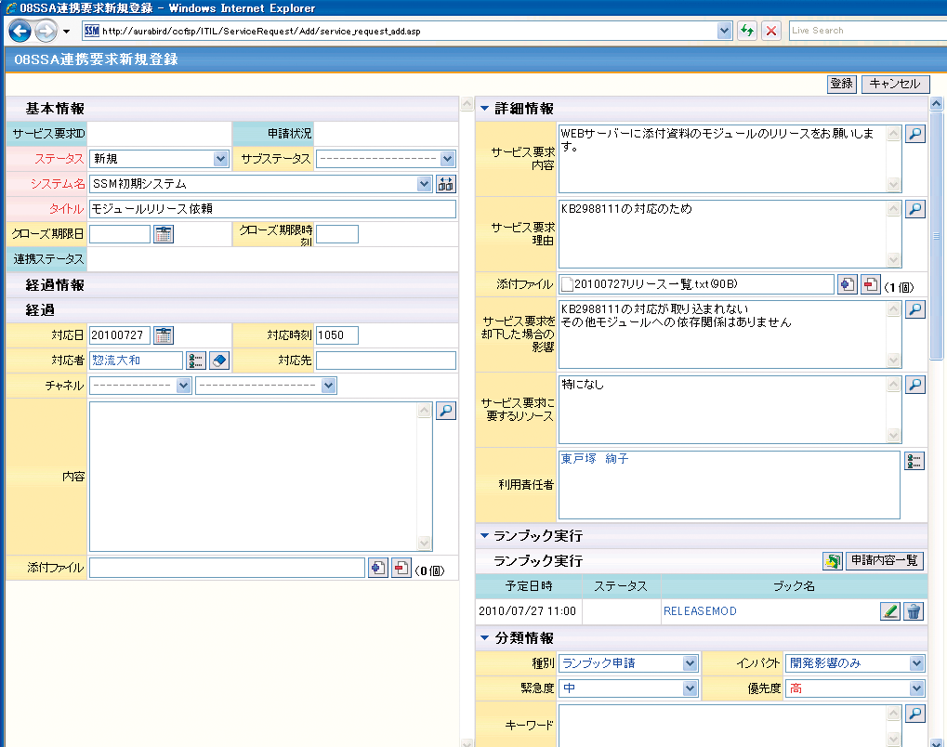Viewport: 947px width, 747px height.
Task: Open the address bar dropdown
Action: click(x=724, y=31)
